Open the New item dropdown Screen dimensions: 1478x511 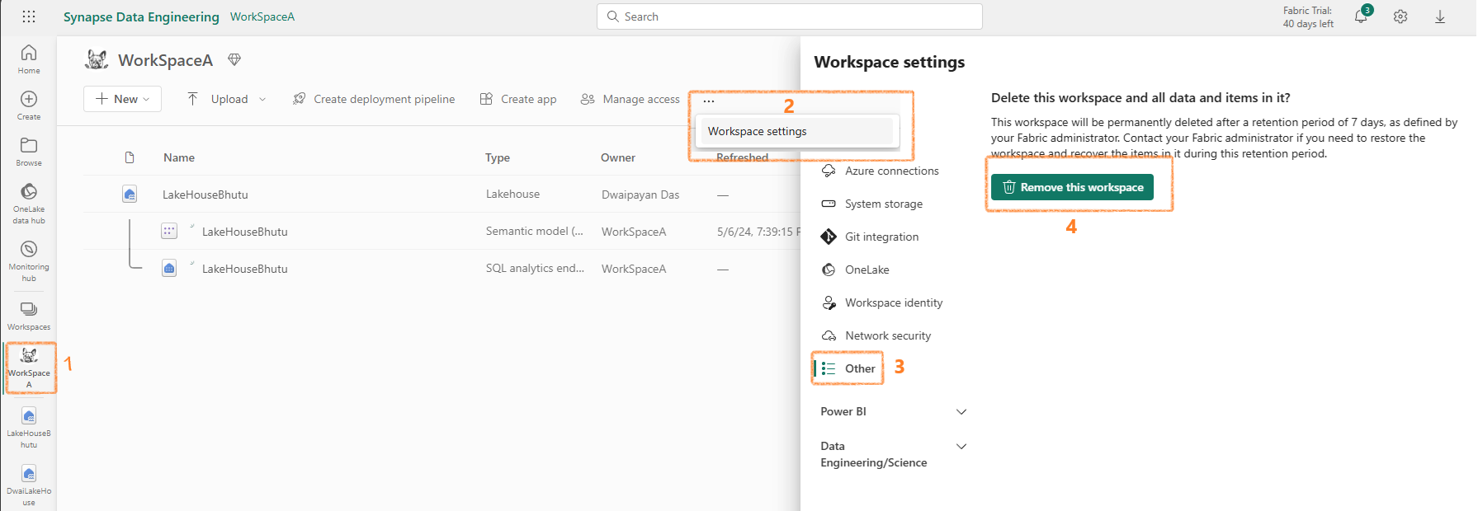[x=122, y=99]
